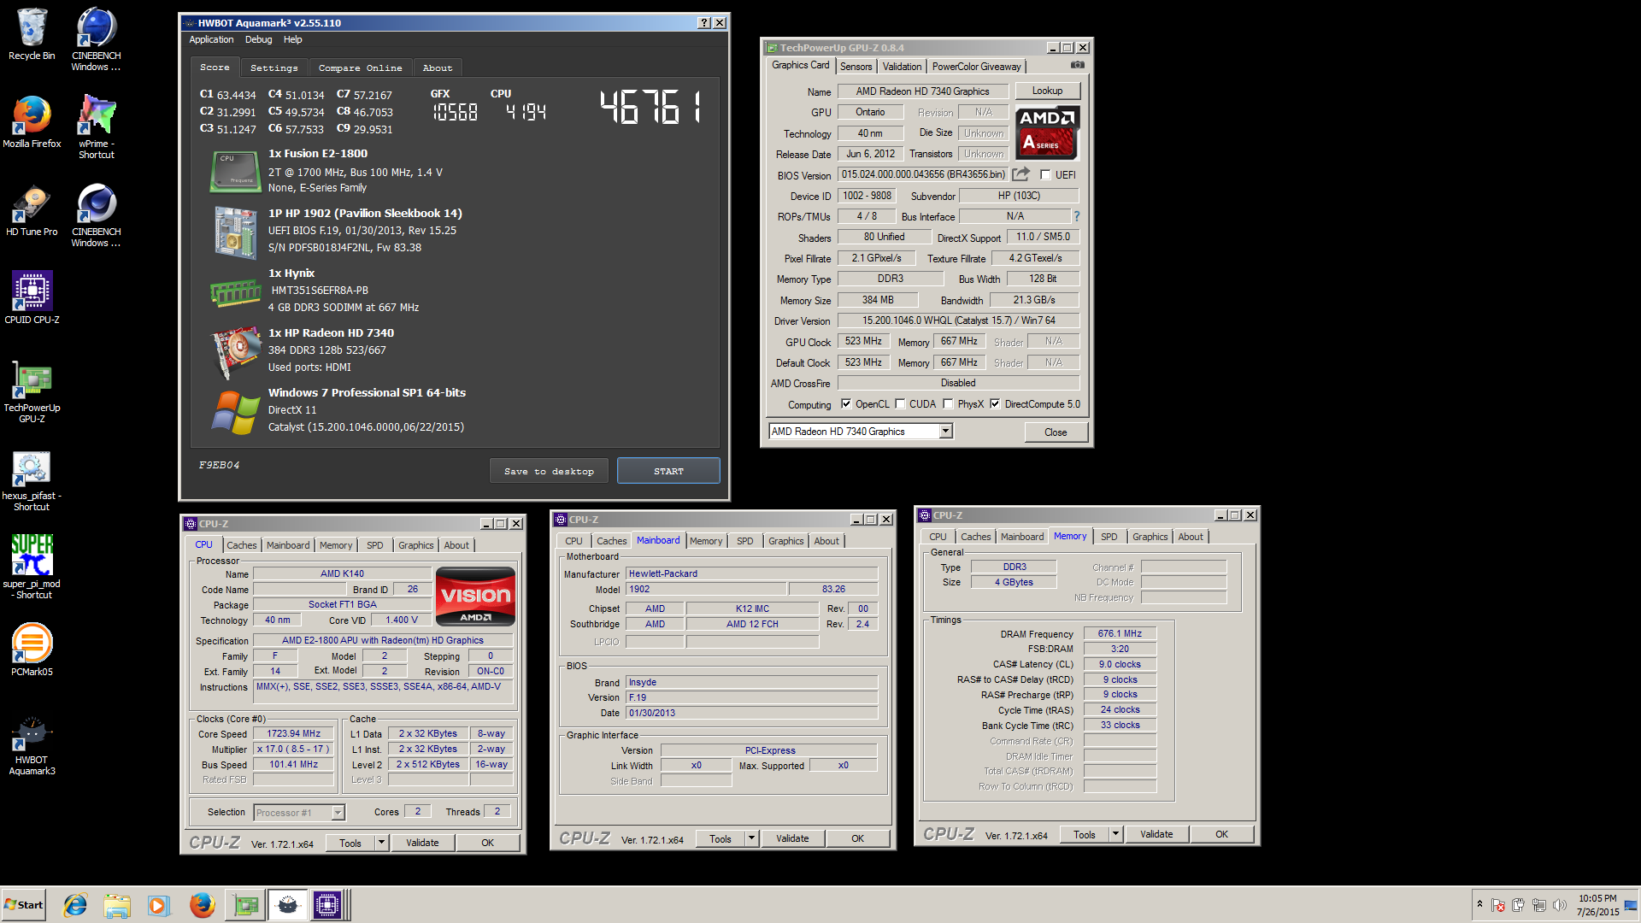Open the Sensors tab in GPU-Z

[856, 67]
